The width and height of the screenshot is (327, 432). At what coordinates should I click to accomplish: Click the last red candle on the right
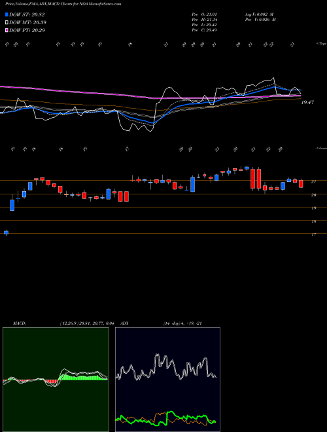point(301,184)
